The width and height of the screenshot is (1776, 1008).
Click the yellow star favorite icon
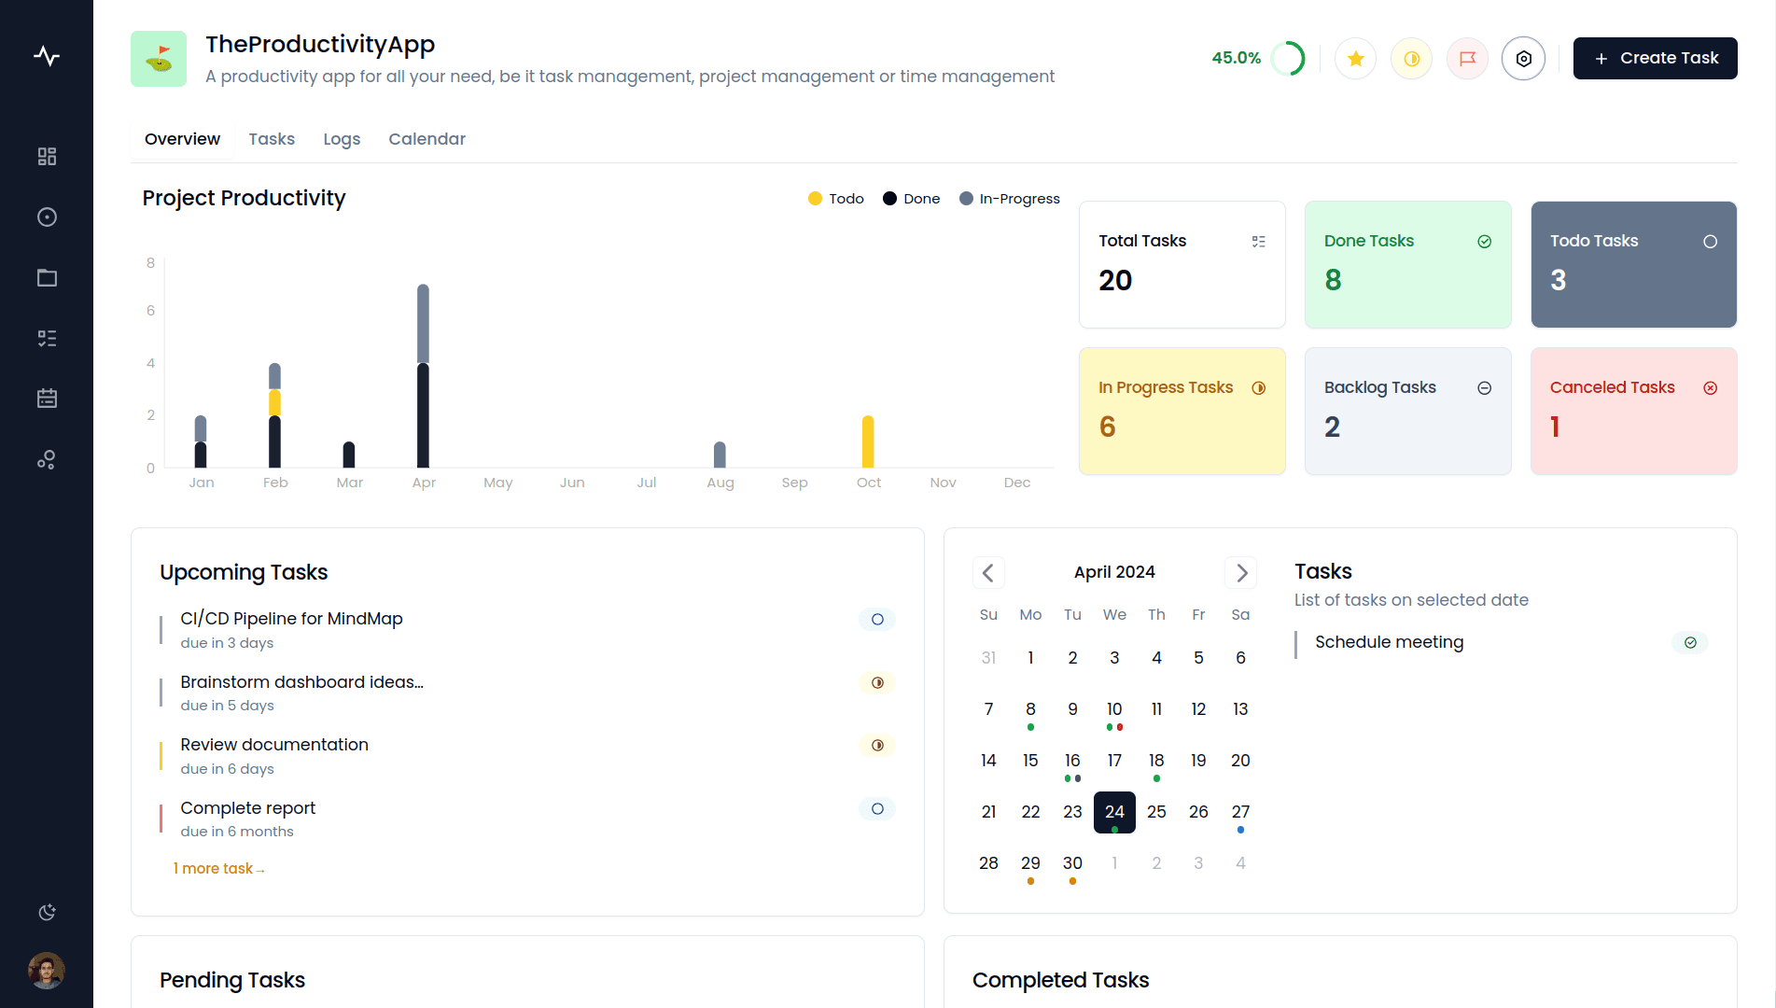[x=1355, y=58]
